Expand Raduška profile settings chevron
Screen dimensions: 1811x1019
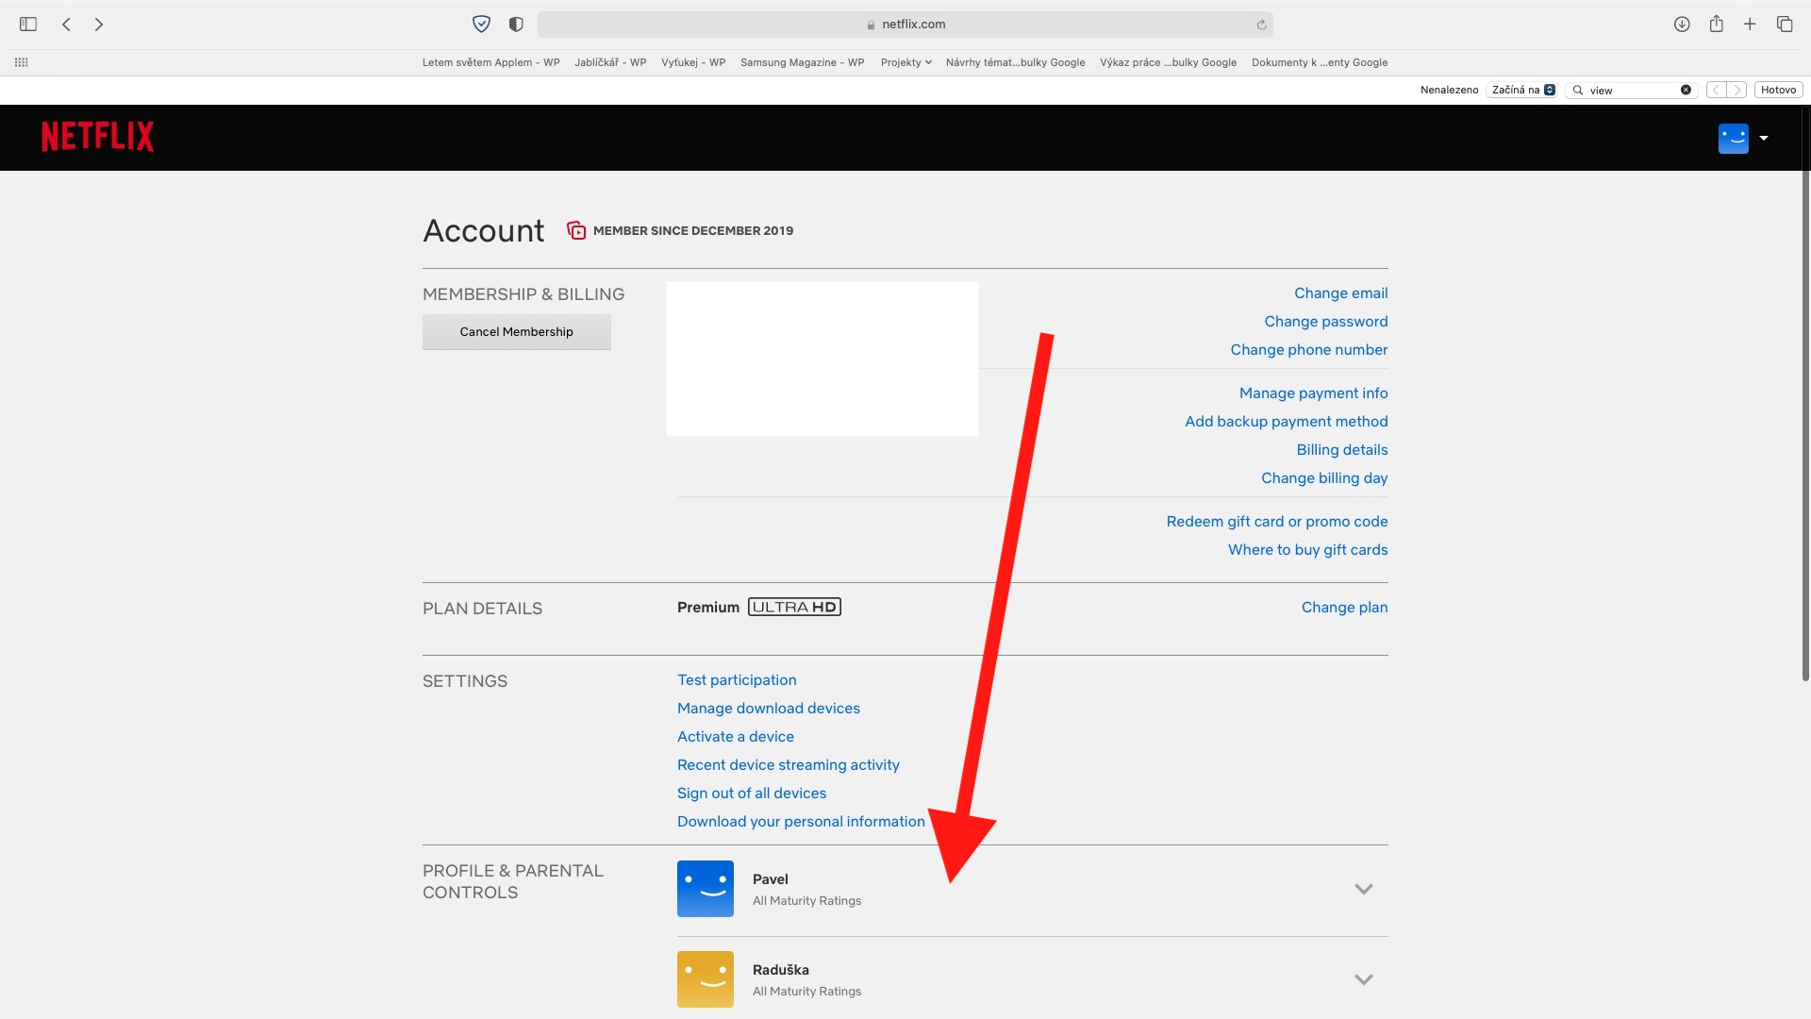(x=1363, y=979)
